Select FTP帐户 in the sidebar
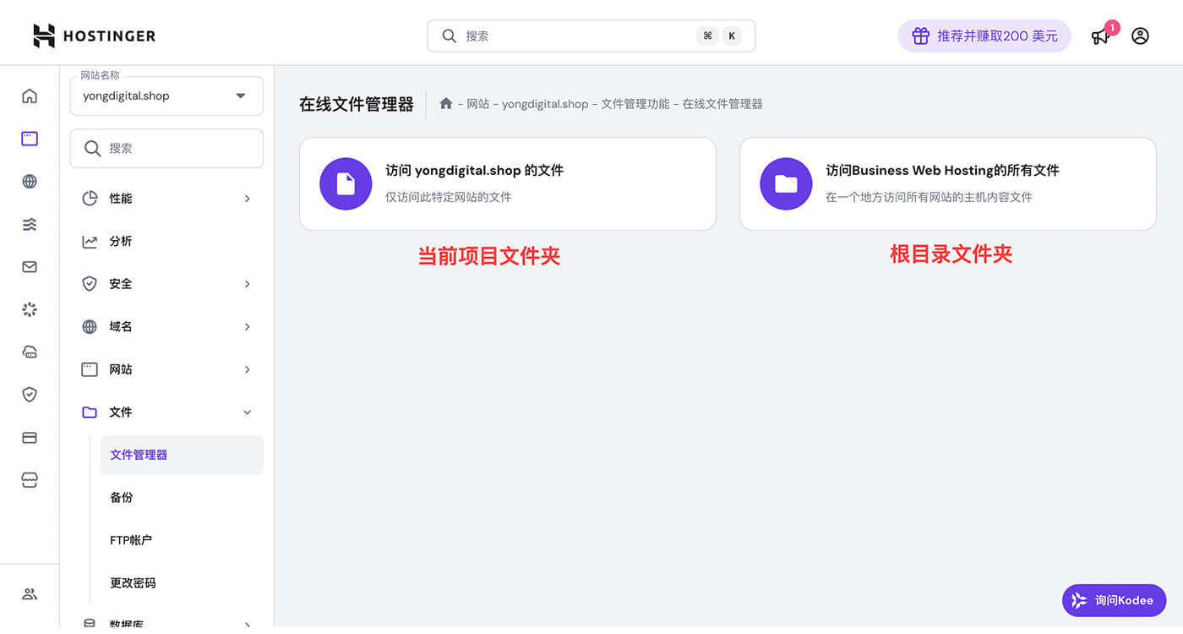The width and height of the screenshot is (1183, 634). (x=182, y=540)
